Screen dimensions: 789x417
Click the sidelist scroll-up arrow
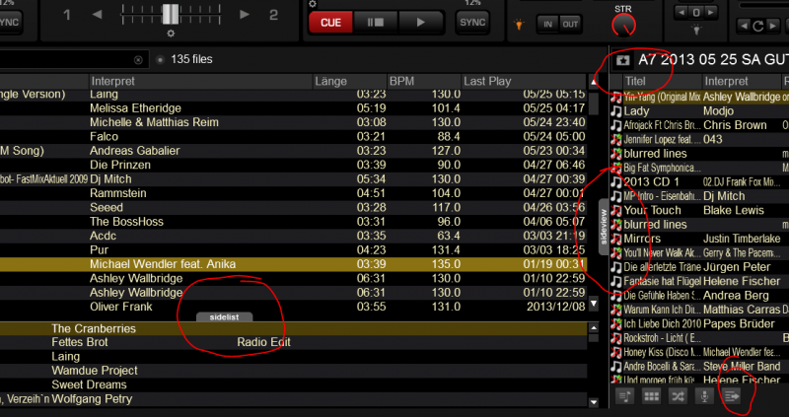point(594,328)
